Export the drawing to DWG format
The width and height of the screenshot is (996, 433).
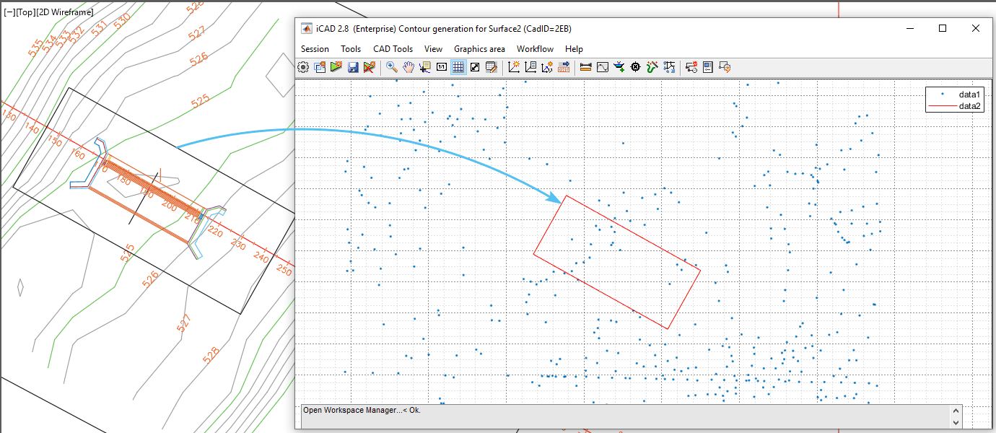click(564, 66)
